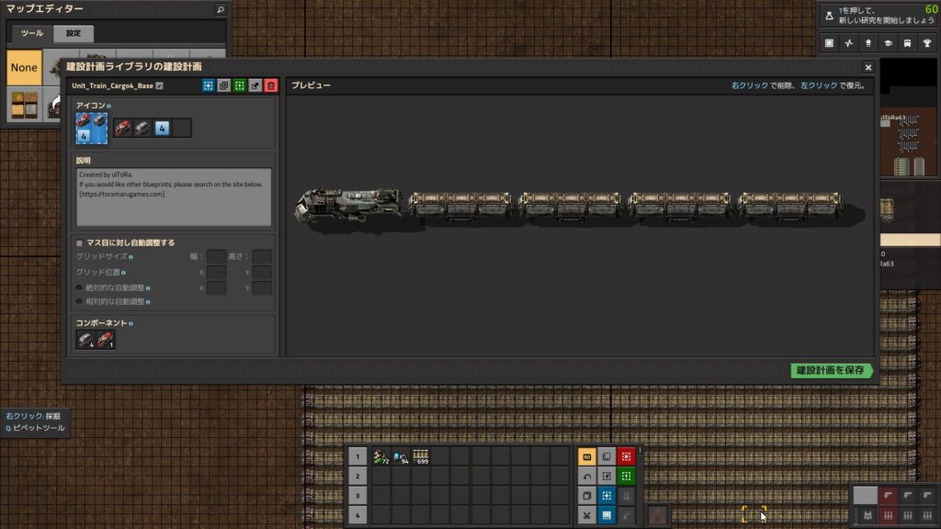Click the locomotive component with count 1
The height and width of the screenshot is (529, 941).
coord(105,340)
